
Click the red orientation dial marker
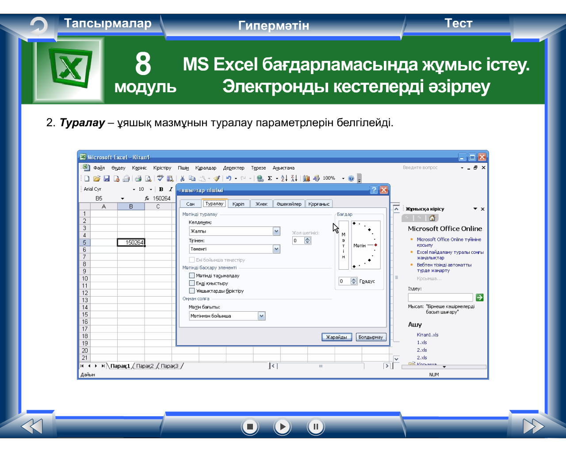tap(375, 245)
